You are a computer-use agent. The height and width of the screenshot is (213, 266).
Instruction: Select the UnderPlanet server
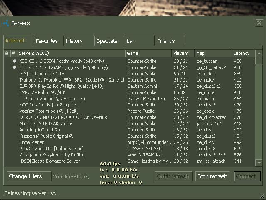click(x=129, y=142)
